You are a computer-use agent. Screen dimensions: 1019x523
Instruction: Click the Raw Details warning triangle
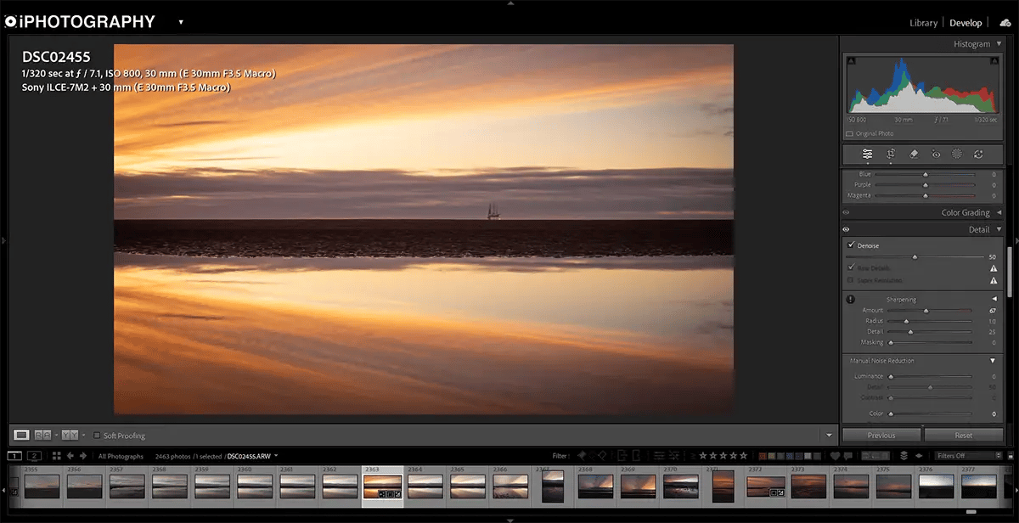coord(993,268)
